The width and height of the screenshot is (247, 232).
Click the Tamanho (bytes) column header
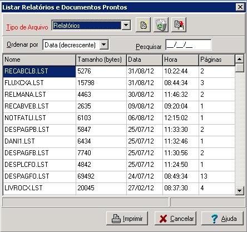pos(101,60)
